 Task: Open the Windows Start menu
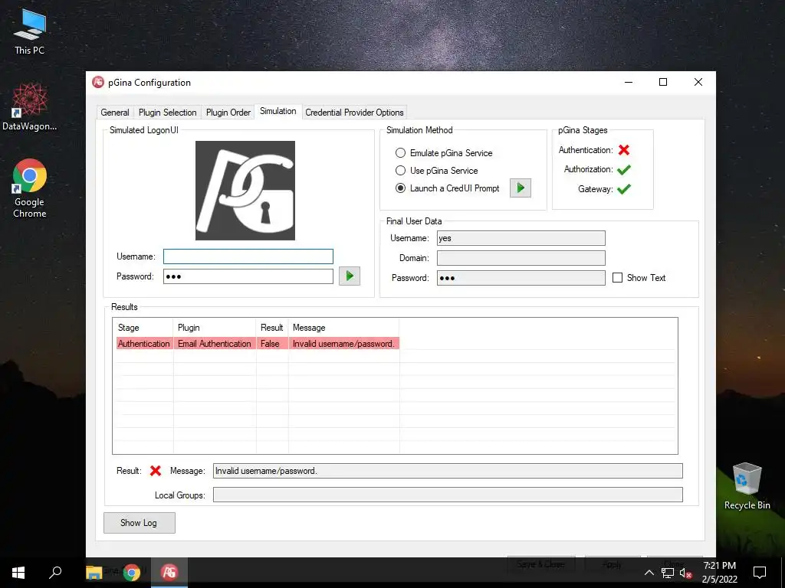click(18, 573)
